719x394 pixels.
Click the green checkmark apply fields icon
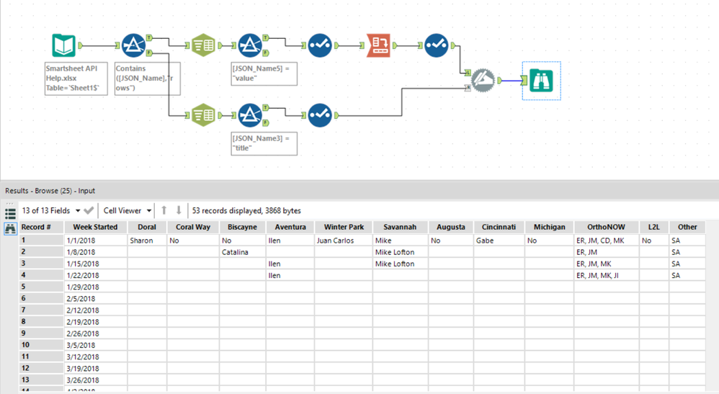click(x=89, y=210)
